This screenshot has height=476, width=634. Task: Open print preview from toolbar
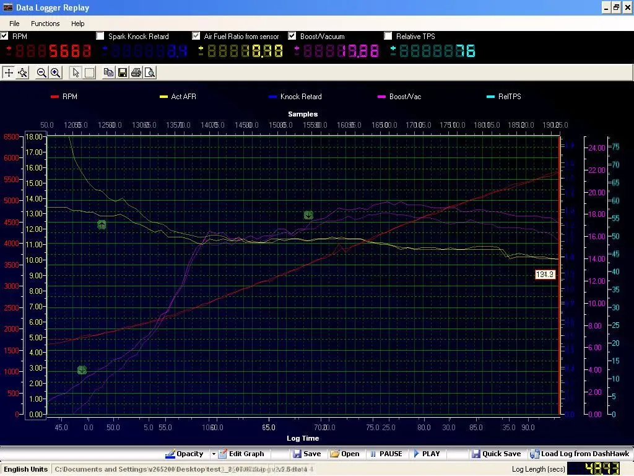click(149, 73)
